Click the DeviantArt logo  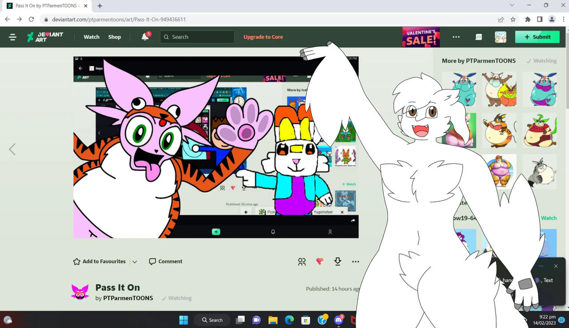(x=45, y=37)
